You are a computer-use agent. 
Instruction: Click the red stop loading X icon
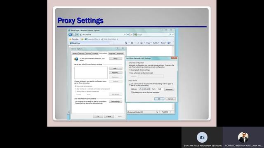(131, 35)
